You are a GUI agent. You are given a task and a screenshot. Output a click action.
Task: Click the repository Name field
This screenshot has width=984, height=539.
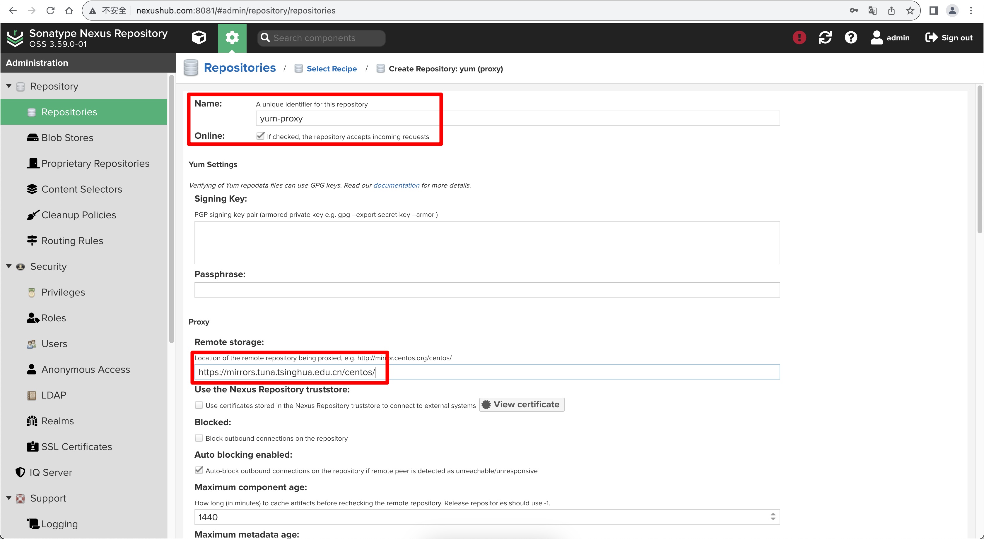(x=517, y=118)
